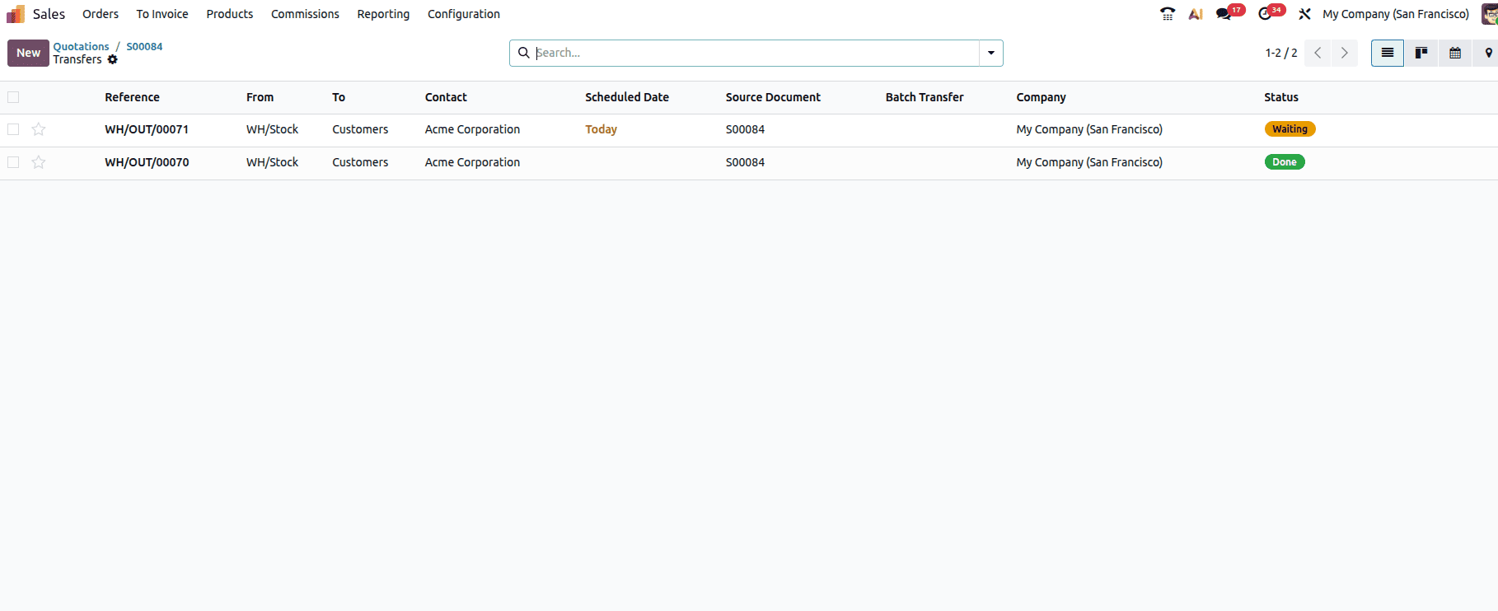Open the Reporting menu
The height and width of the screenshot is (611, 1498).
[x=383, y=14]
